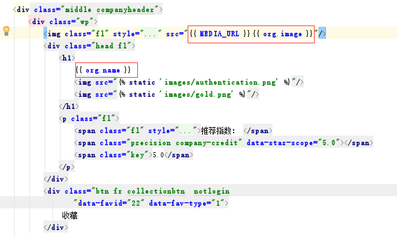
Task: Click data-star-scope="5.0" attribute
Action: [x=293, y=143]
